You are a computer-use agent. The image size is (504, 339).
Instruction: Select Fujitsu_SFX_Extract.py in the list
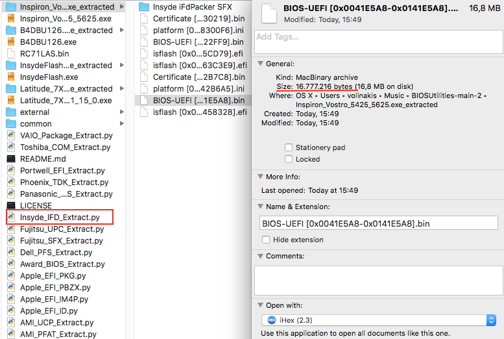[x=62, y=240]
